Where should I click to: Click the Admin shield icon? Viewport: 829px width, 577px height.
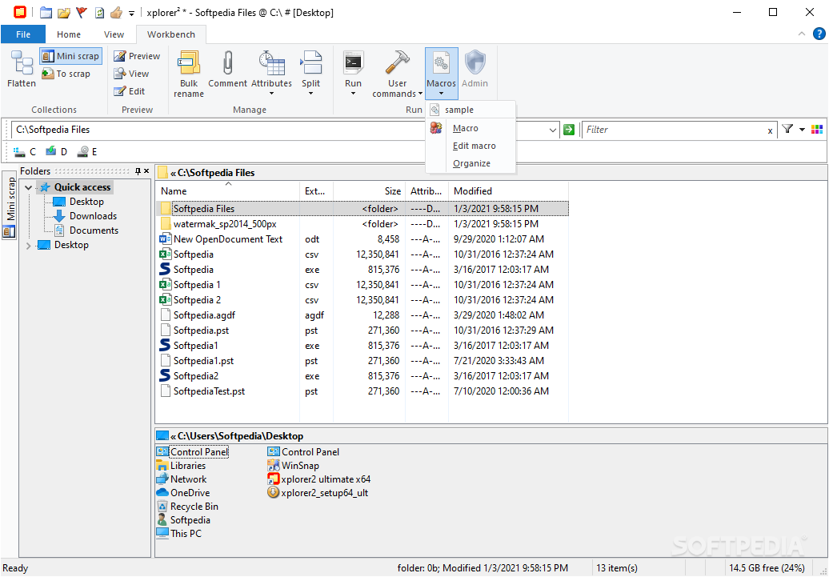pyautogui.click(x=475, y=63)
